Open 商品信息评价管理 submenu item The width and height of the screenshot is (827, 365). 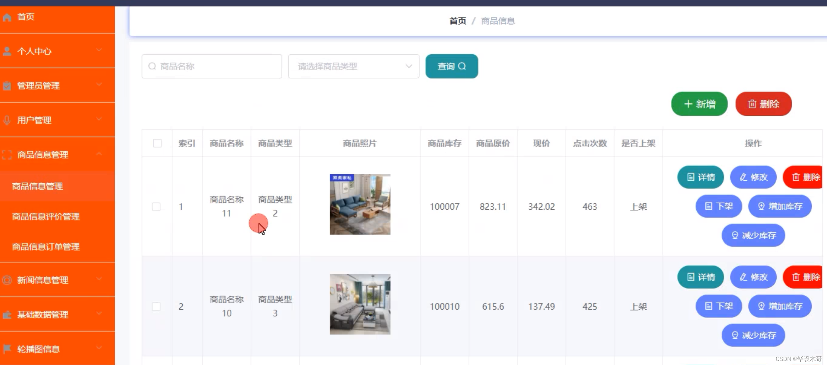click(46, 216)
